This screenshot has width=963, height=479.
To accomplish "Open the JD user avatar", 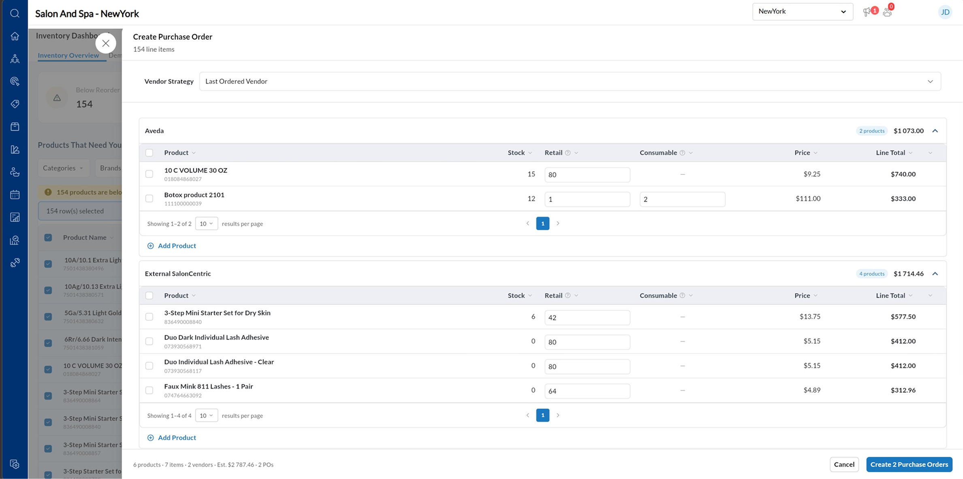I will [945, 12].
